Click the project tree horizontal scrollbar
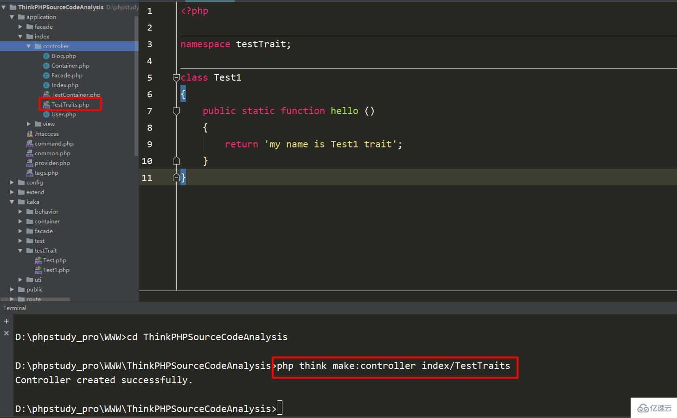The width and height of the screenshot is (677, 418). (35, 299)
